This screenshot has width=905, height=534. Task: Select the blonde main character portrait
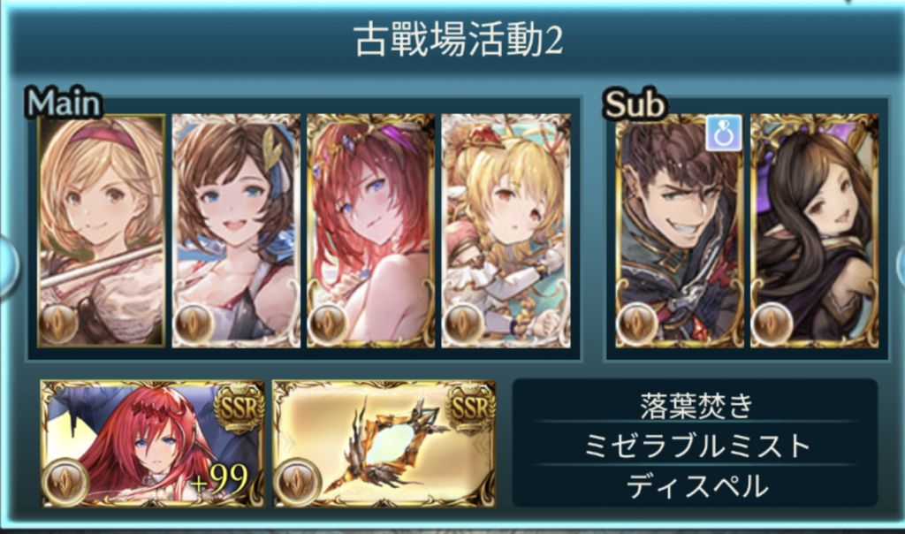pos(102,231)
